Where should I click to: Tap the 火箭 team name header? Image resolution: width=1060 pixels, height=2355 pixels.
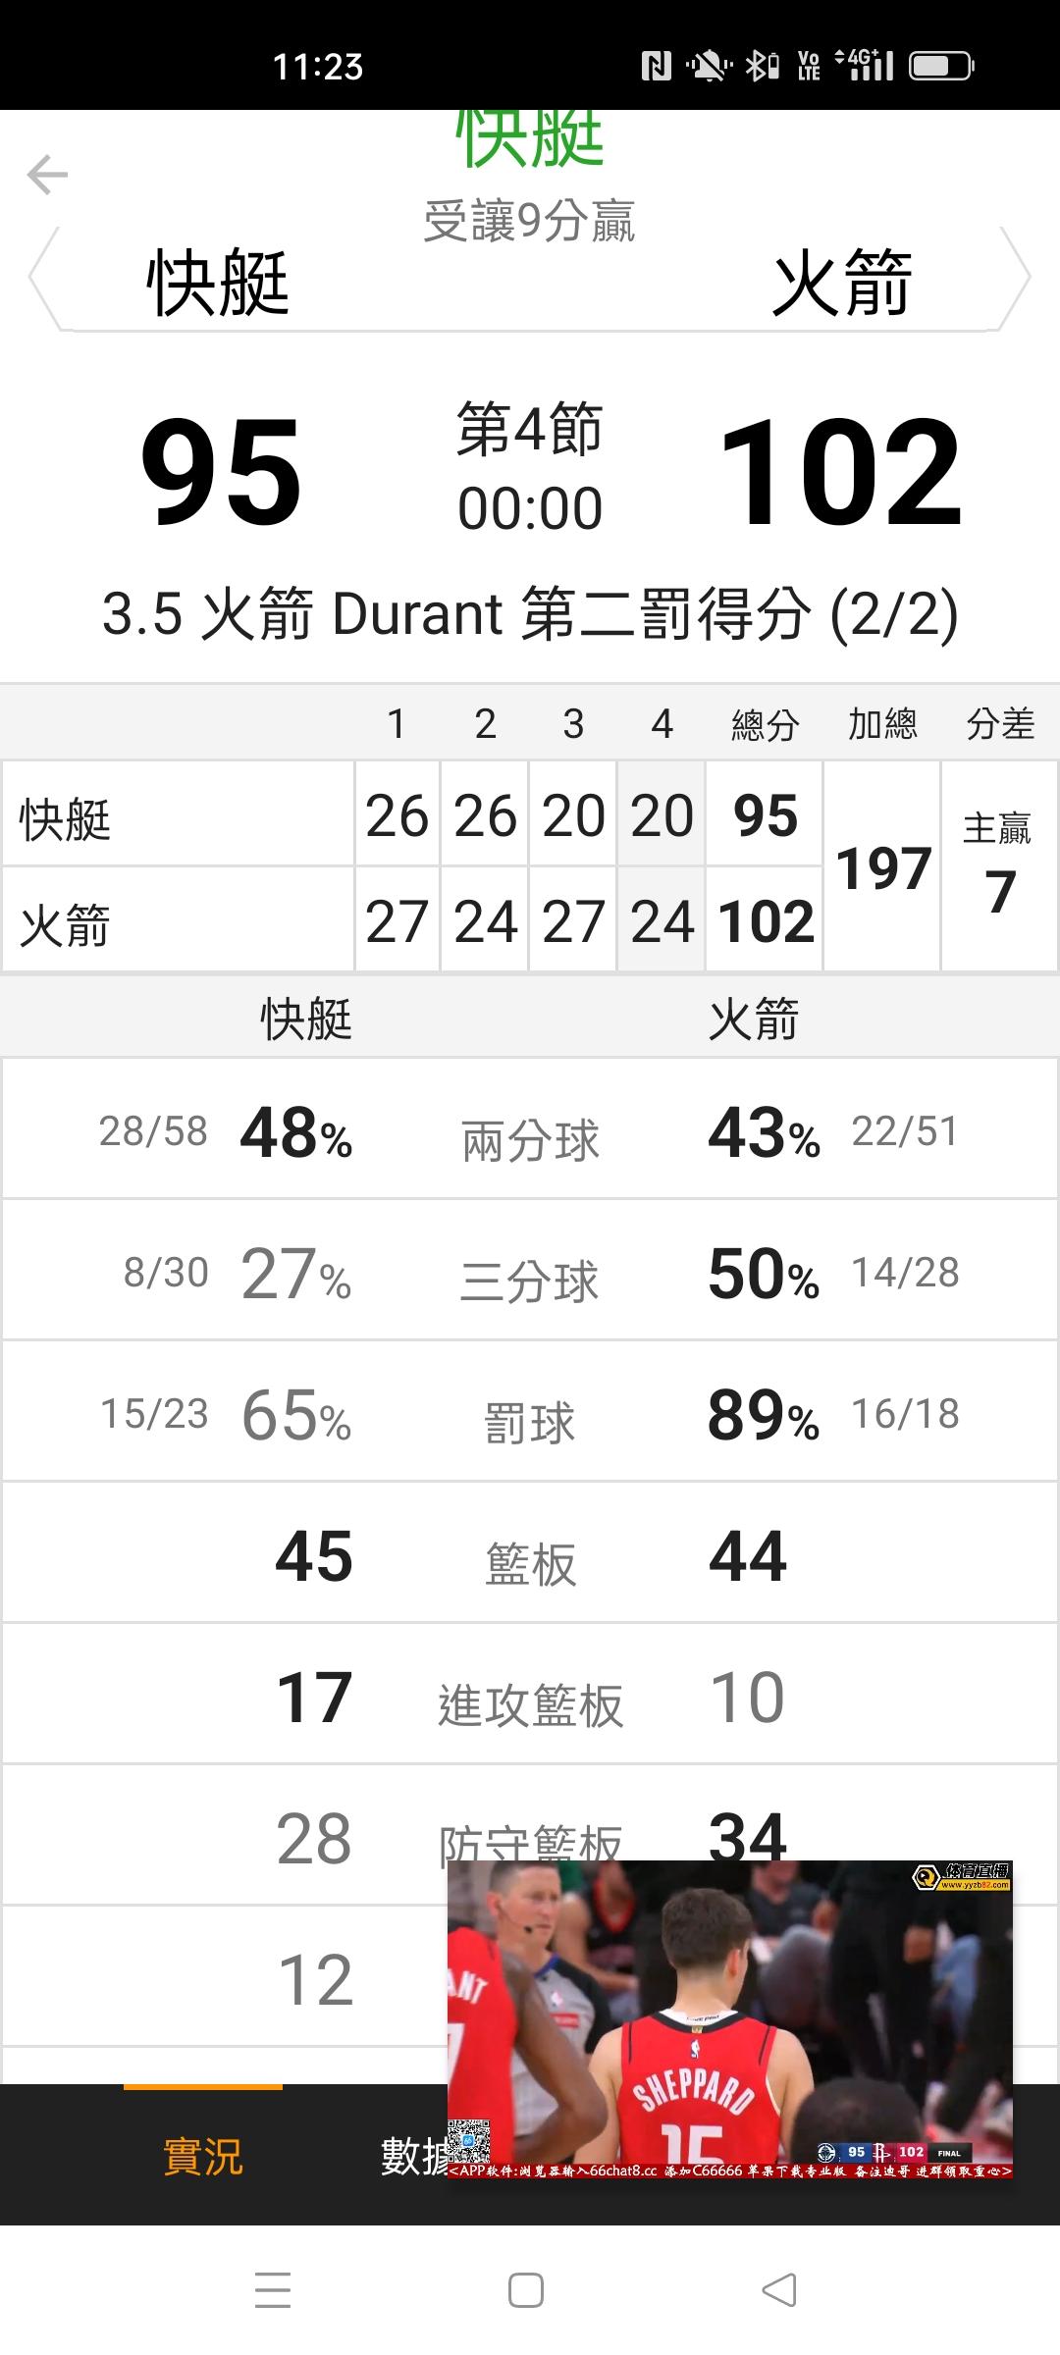click(842, 283)
